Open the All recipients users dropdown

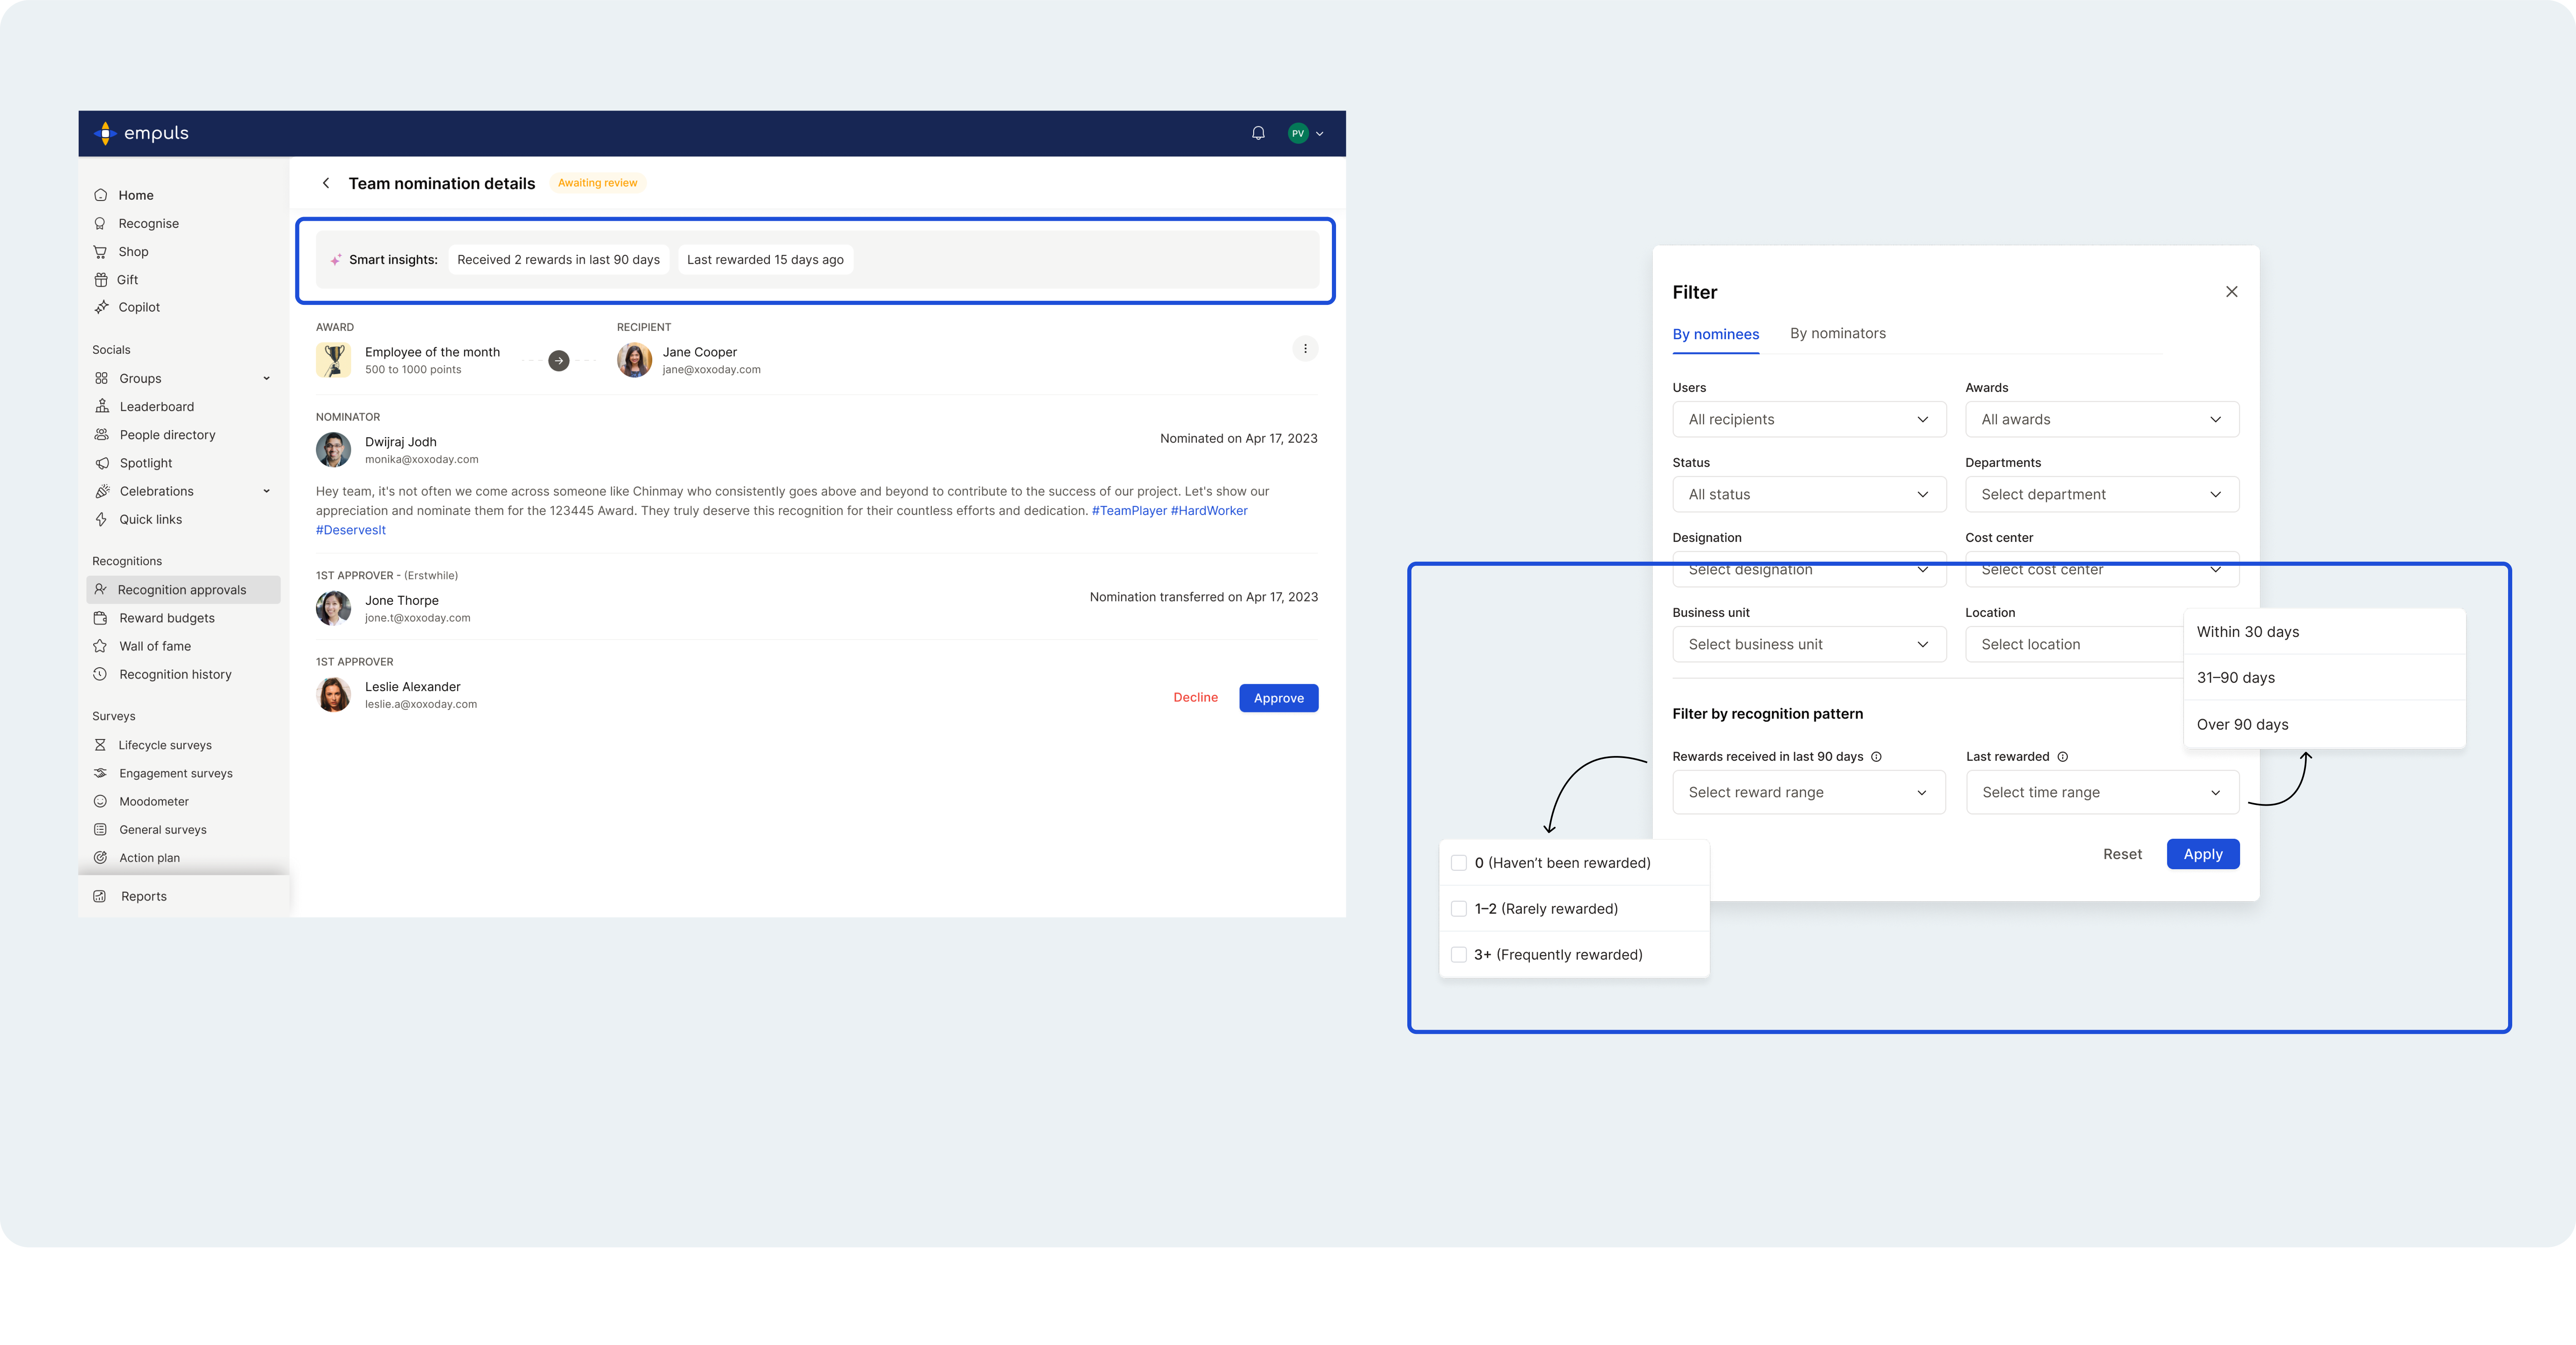(x=1809, y=419)
